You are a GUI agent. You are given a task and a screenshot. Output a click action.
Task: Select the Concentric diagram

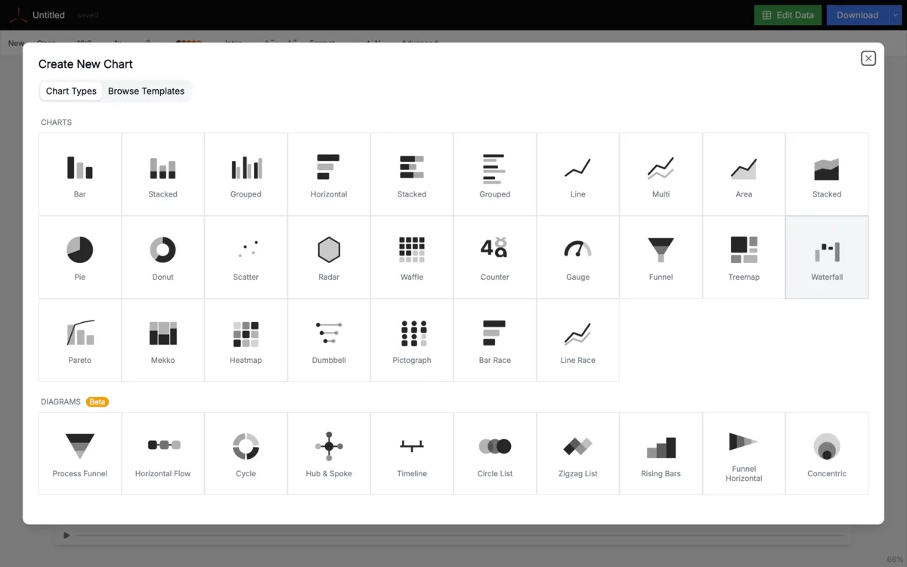click(x=827, y=454)
